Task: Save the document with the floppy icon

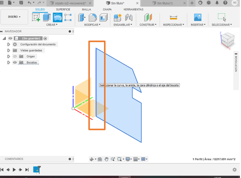Action: (21, 3)
